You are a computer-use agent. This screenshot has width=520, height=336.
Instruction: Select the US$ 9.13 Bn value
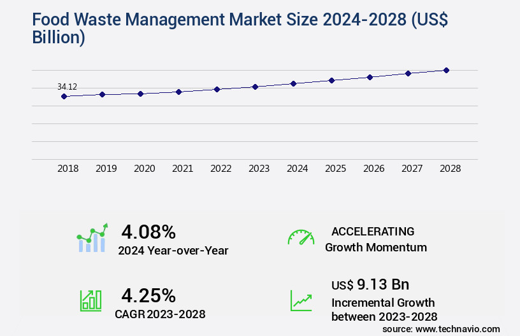[x=370, y=284]
